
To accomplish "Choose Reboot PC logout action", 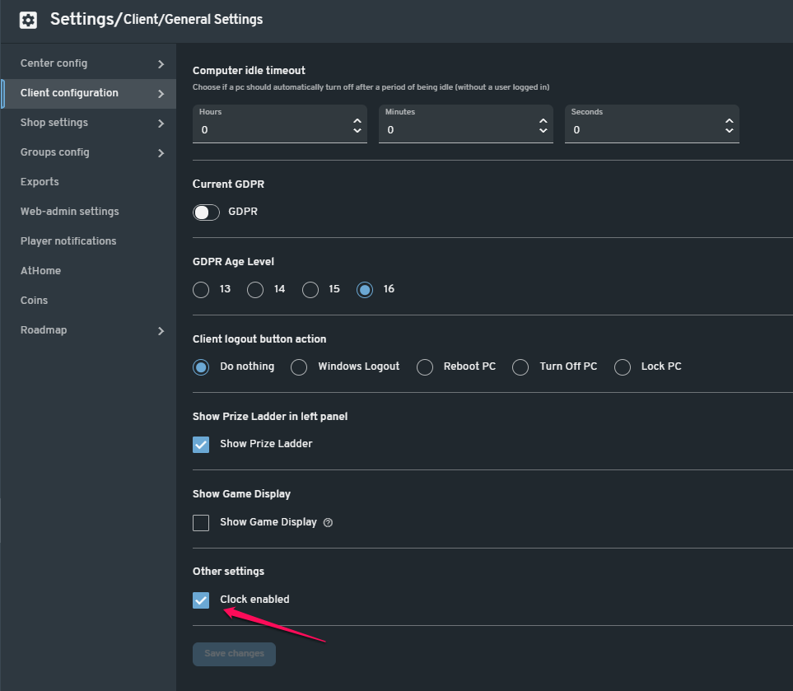I will coord(425,367).
